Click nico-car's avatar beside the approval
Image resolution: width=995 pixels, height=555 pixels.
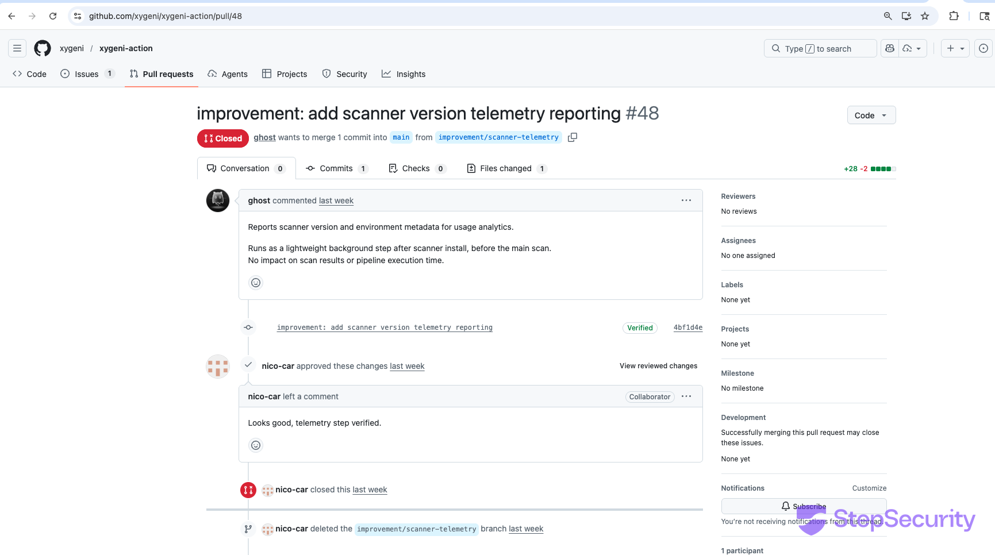pyautogui.click(x=218, y=366)
